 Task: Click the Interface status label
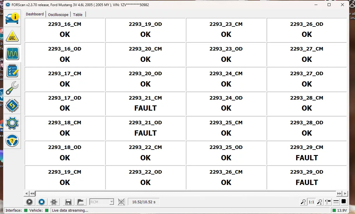[x=14, y=210]
